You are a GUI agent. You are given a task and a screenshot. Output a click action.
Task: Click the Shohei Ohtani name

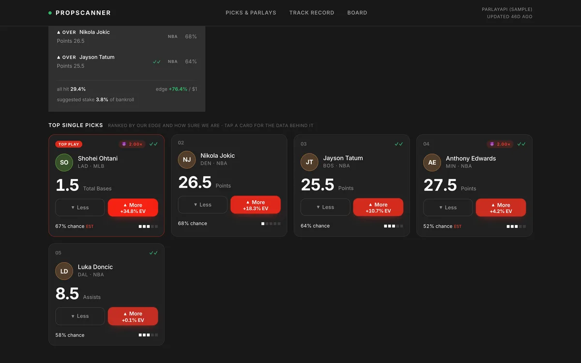(98, 158)
